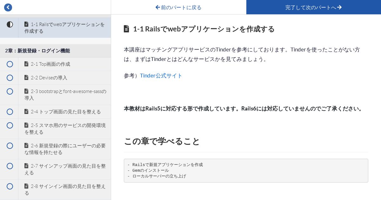Open Tinder公式サイト link

coord(161,76)
